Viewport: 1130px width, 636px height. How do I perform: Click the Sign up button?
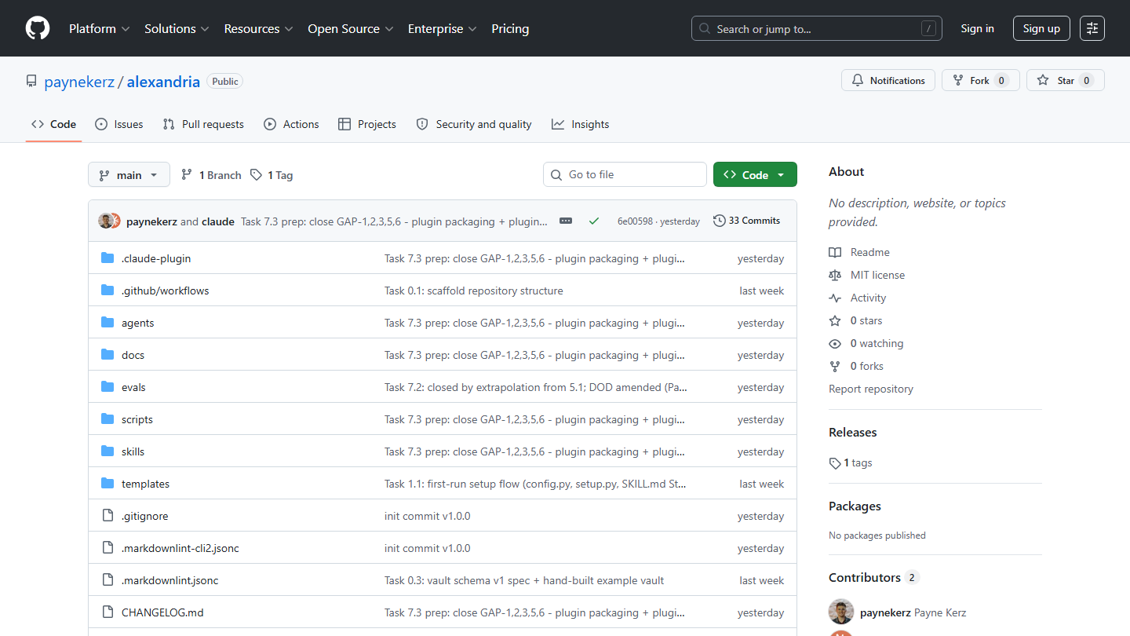(1041, 28)
